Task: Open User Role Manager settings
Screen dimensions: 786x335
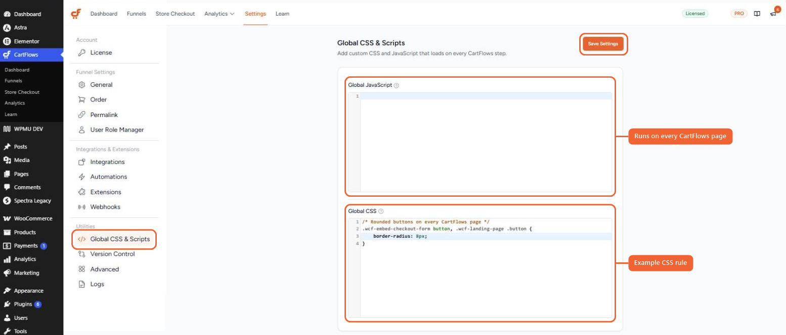Action: click(x=116, y=130)
